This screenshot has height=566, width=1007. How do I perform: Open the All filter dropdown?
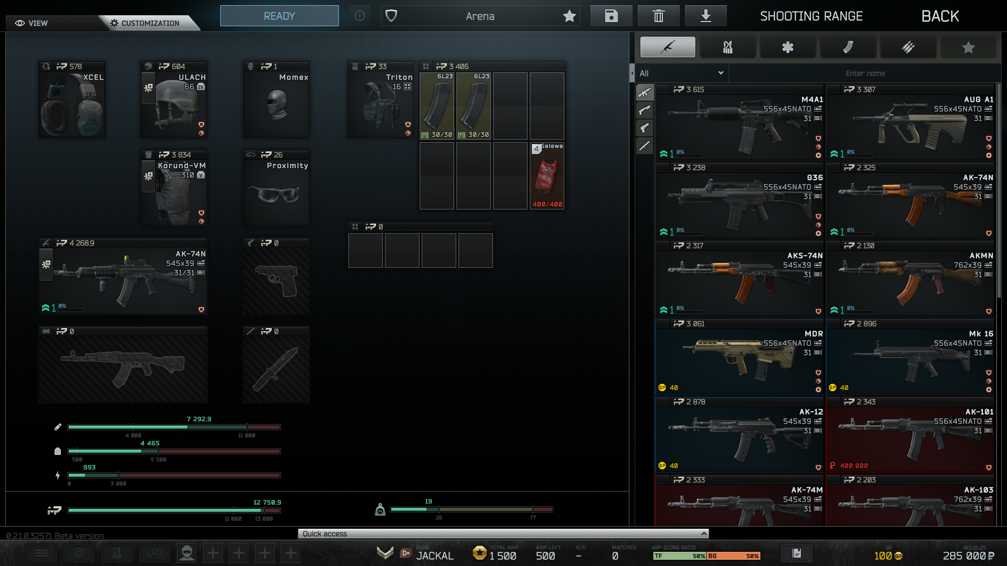682,73
